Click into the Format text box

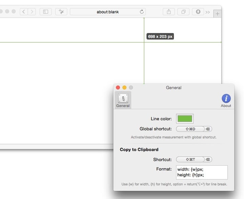(x=202, y=172)
